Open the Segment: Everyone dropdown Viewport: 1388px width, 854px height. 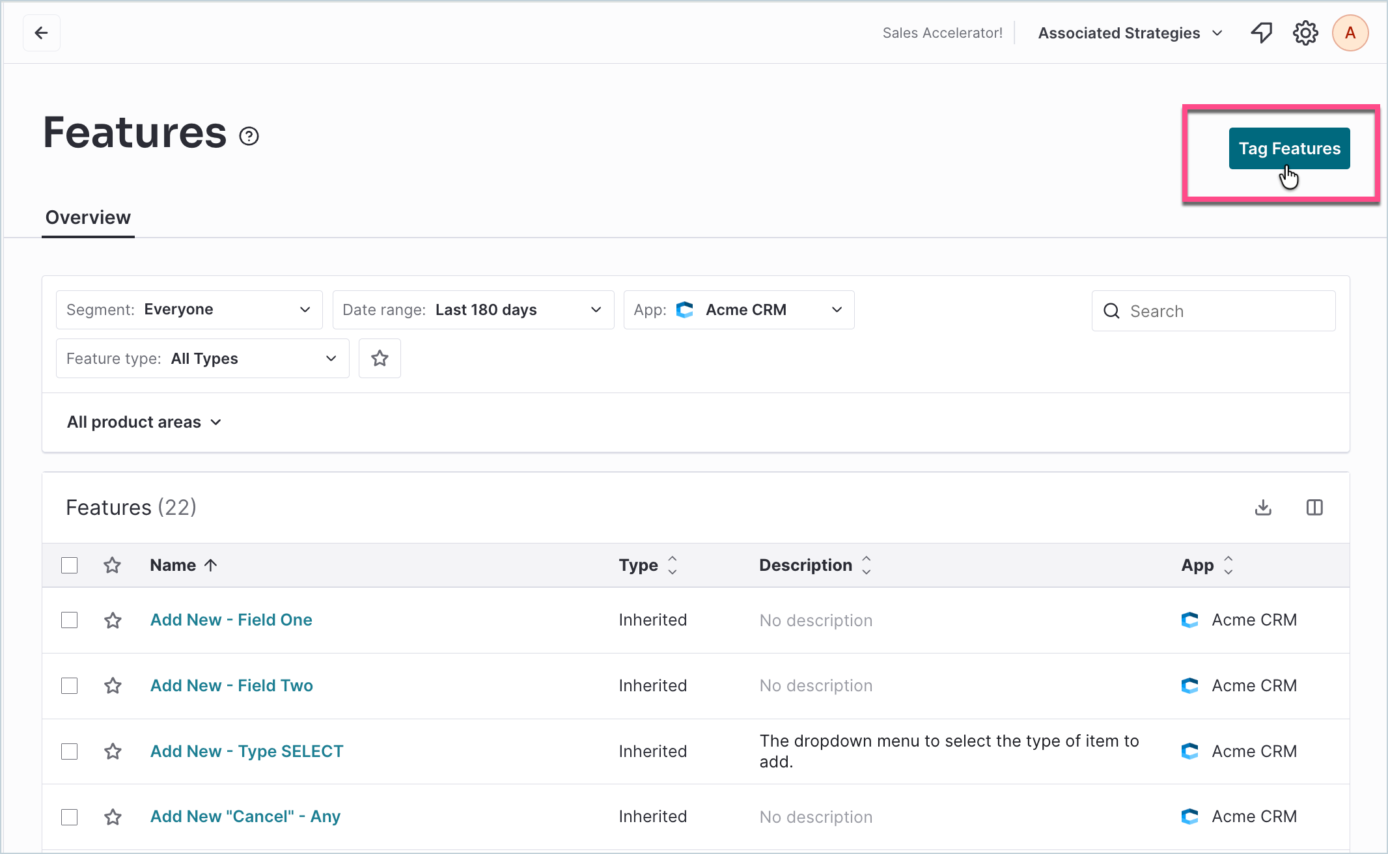(189, 310)
